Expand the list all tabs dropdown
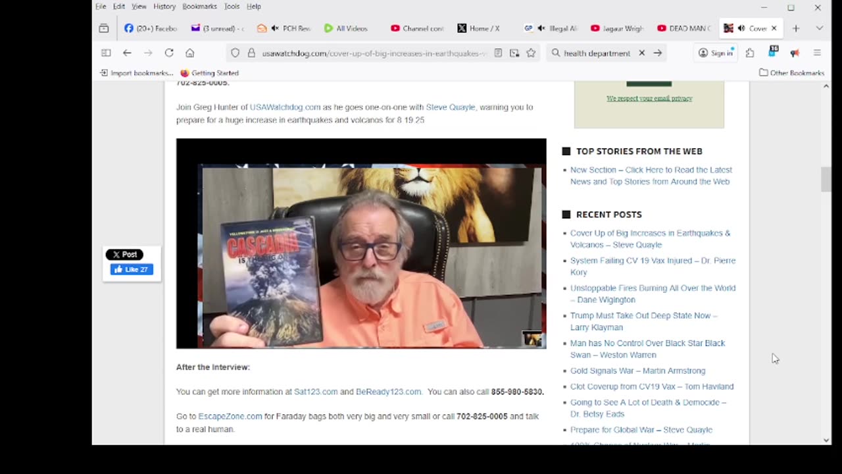Viewport: 842px width, 474px height. pyautogui.click(x=819, y=28)
